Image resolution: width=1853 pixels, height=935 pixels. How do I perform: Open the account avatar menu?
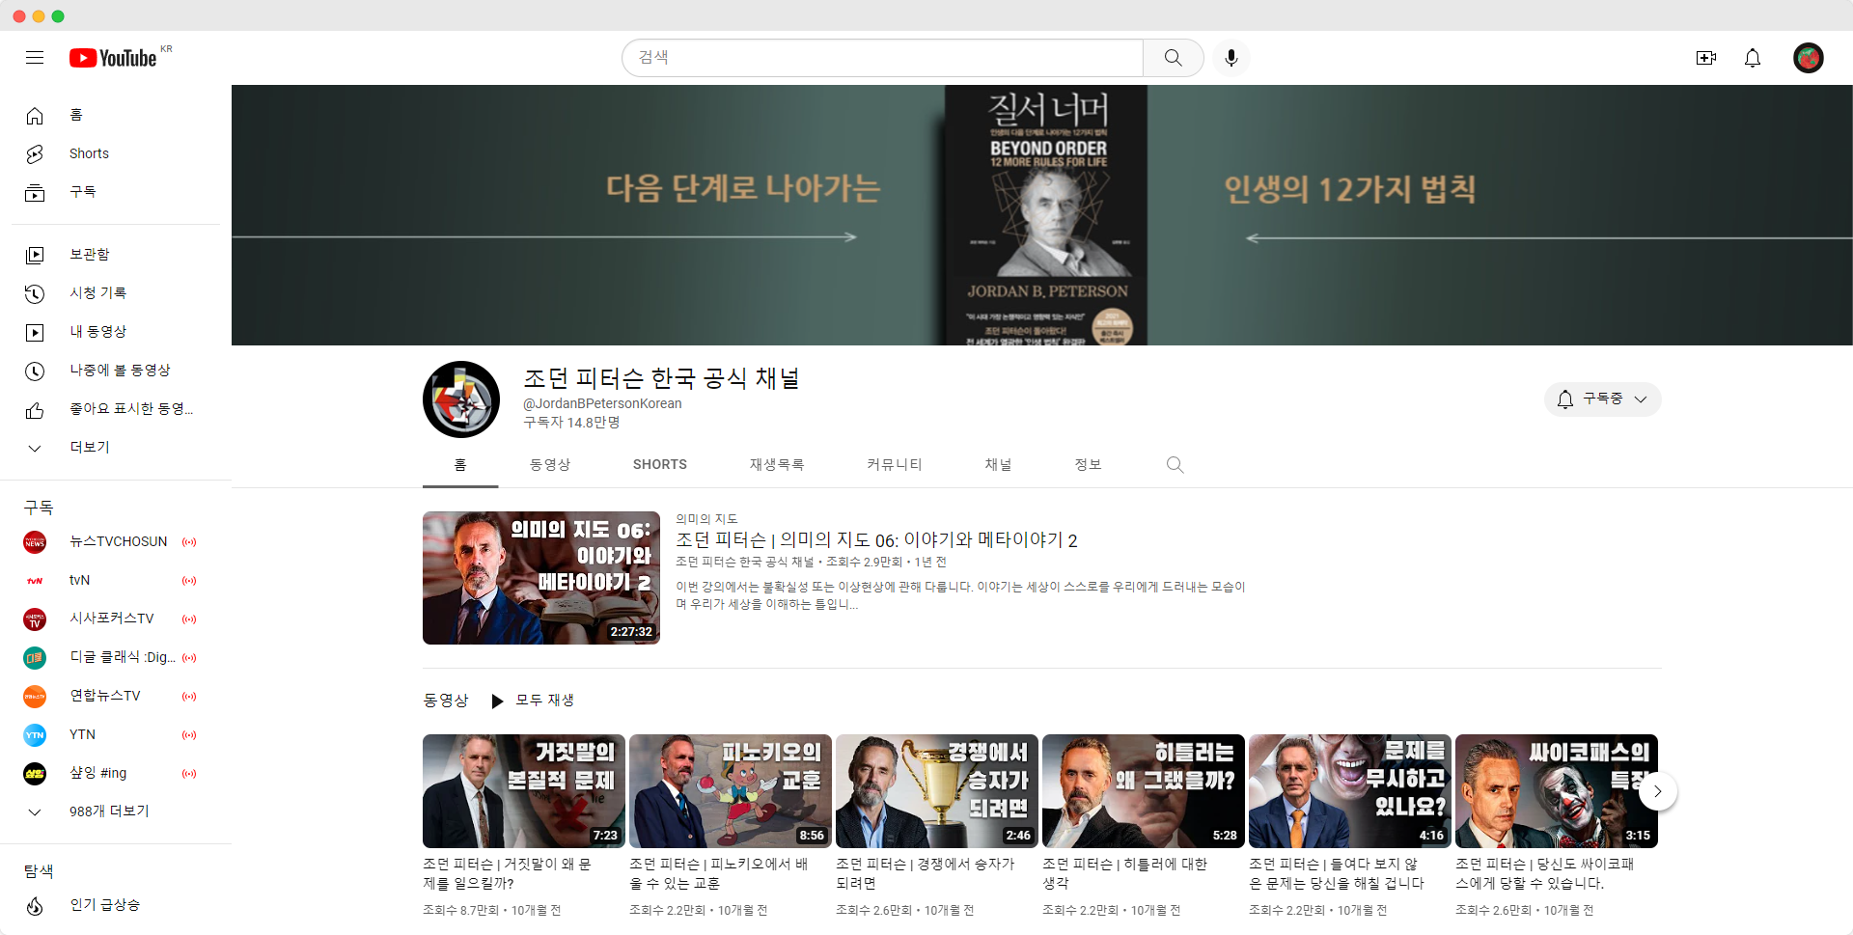[x=1808, y=58]
